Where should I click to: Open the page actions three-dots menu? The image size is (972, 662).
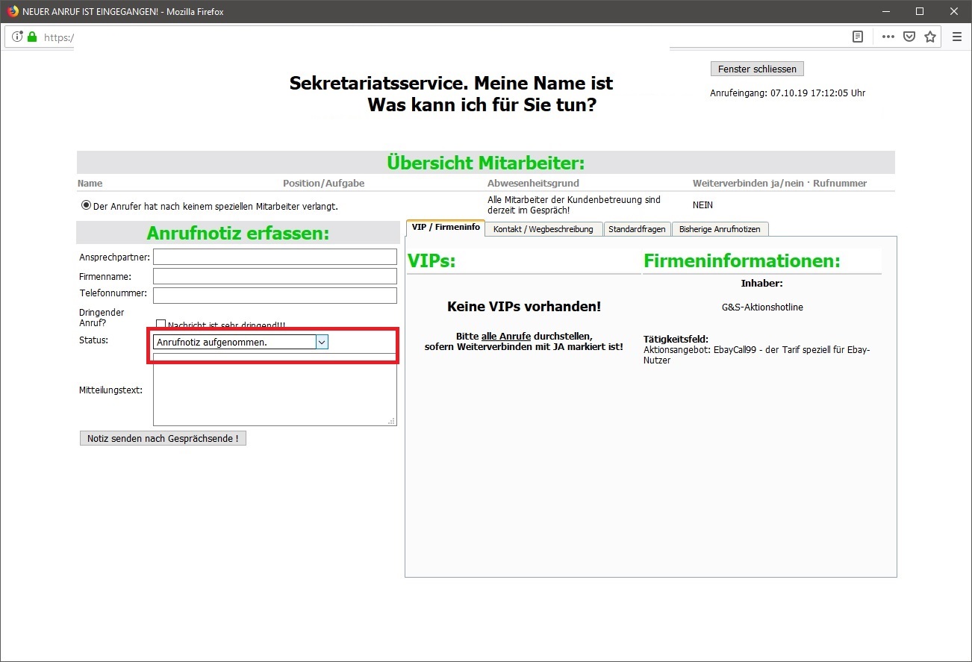[888, 37]
